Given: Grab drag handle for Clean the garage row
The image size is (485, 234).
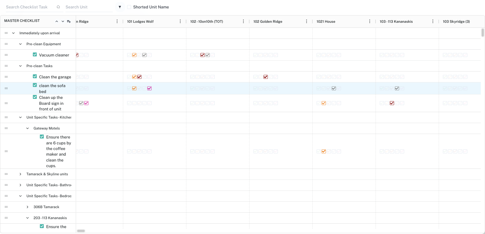Looking at the screenshot, I should tap(6, 77).
